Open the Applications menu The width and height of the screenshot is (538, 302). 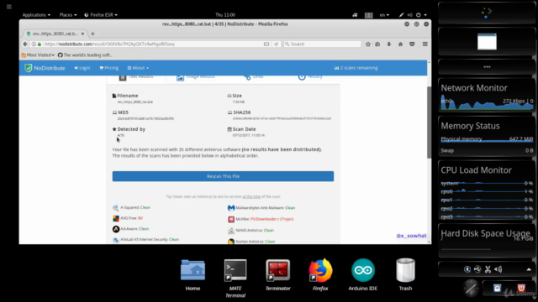tap(36, 15)
